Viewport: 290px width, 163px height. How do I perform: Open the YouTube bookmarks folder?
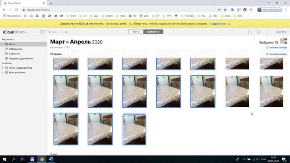pos(188,16)
